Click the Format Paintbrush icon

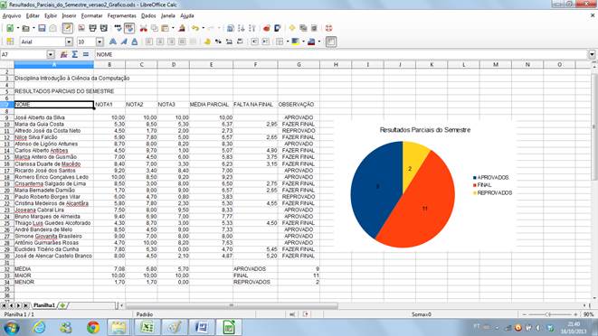(x=182, y=28)
